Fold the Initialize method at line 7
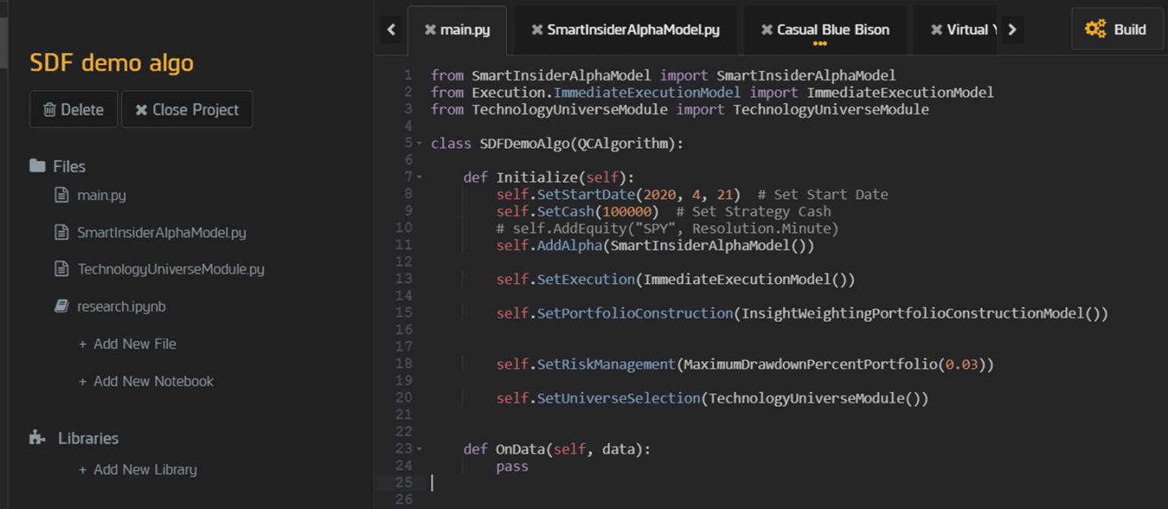 point(419,177)
